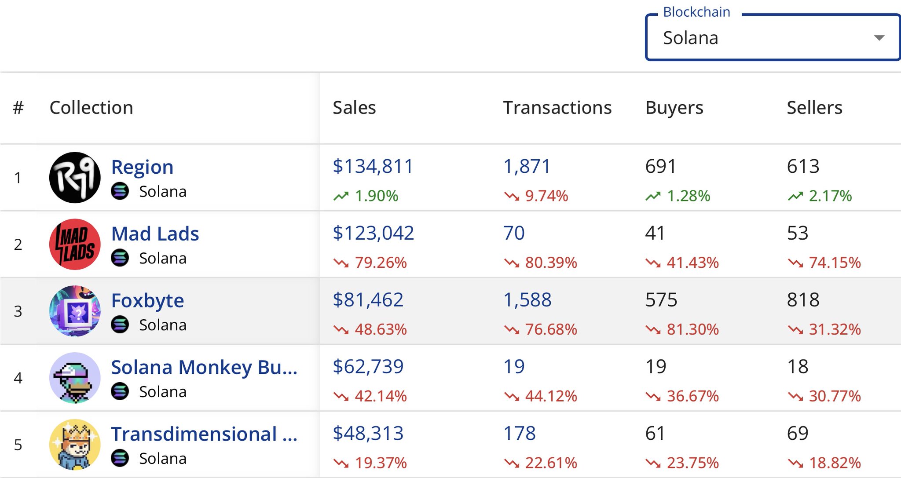Image resolution: width=901 pixels, height=478 pixels.
Task: Sort by the Buyers column header
Action: point(674,108)
